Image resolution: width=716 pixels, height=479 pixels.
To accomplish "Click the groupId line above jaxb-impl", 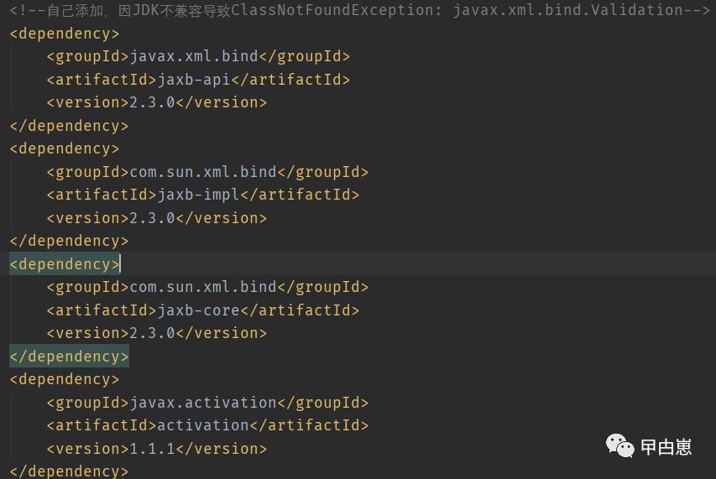I will pyautogui.click(x=207, y=172).
